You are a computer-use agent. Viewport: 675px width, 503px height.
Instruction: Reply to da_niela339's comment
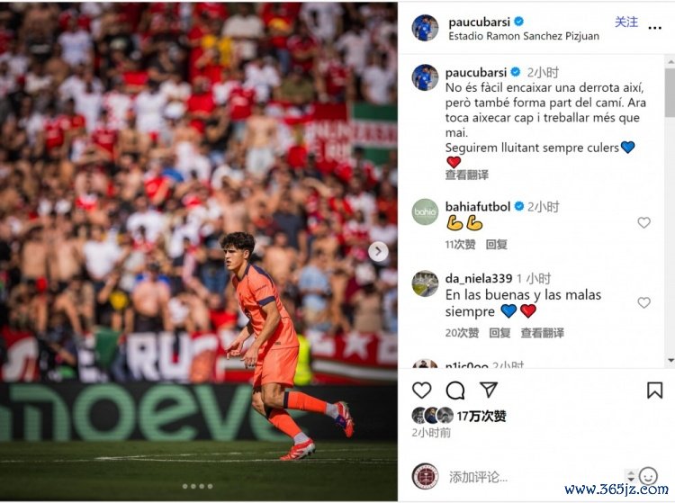(x=499, y=333)
